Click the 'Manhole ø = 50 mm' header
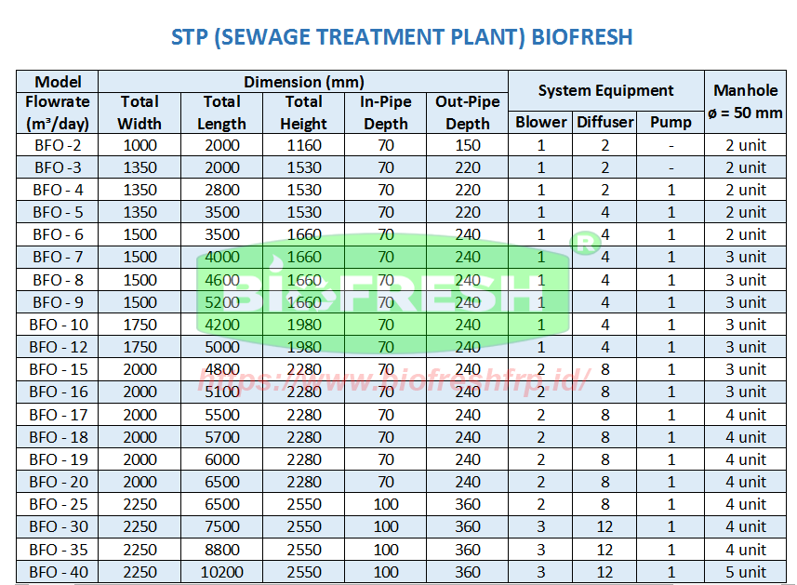This screenshot has width=797, height=585. tap(745, 101)
